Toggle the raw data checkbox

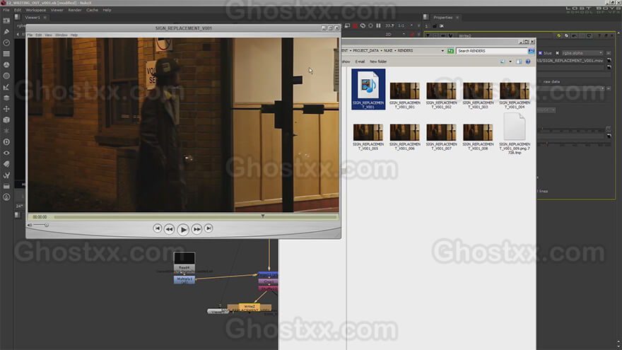pyautogui.click(x=540, y=81)
